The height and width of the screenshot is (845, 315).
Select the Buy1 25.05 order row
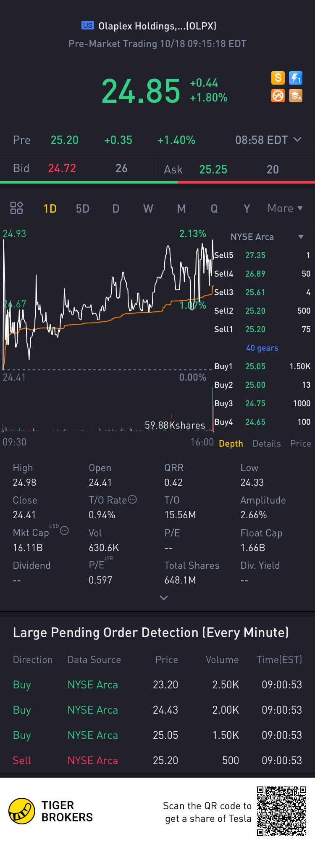coord(262,366)
